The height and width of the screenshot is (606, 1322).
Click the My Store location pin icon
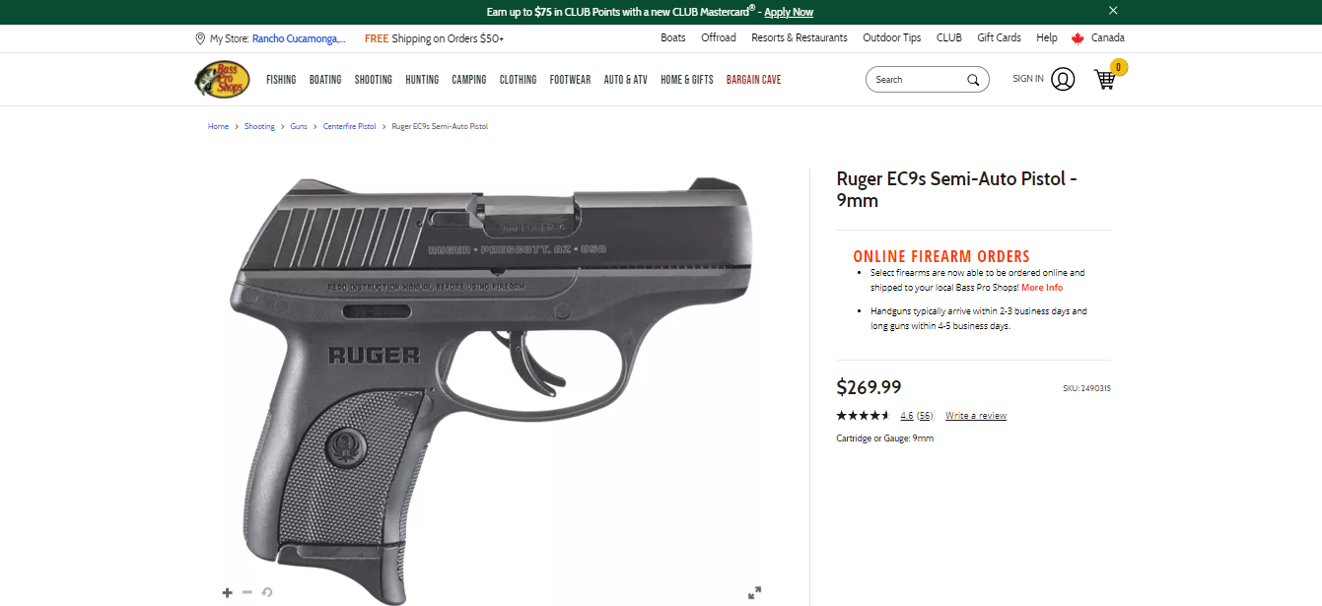(x=200, y=38)
